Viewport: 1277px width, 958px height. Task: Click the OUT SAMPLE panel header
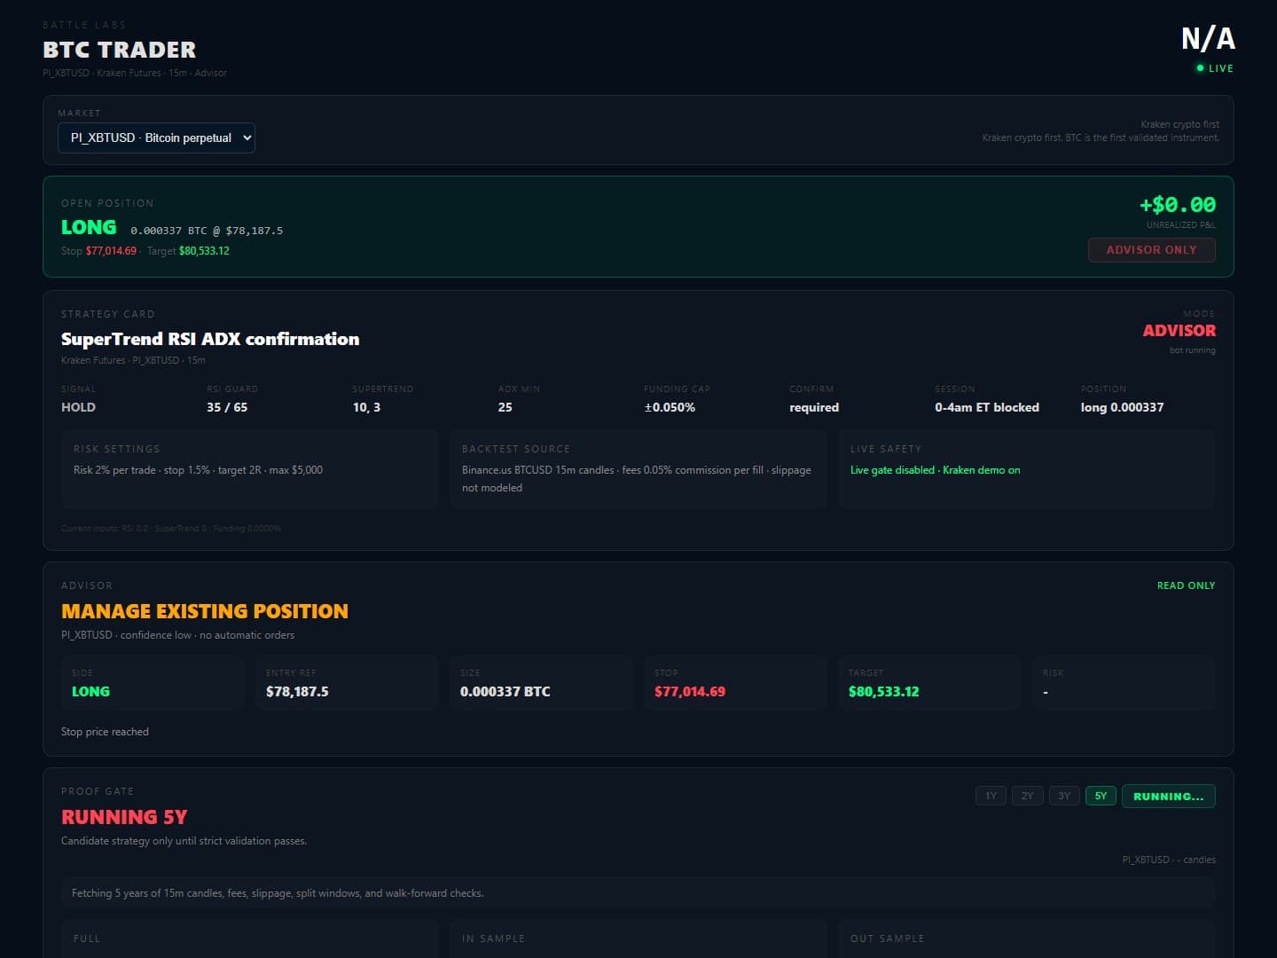click(887, 938)
